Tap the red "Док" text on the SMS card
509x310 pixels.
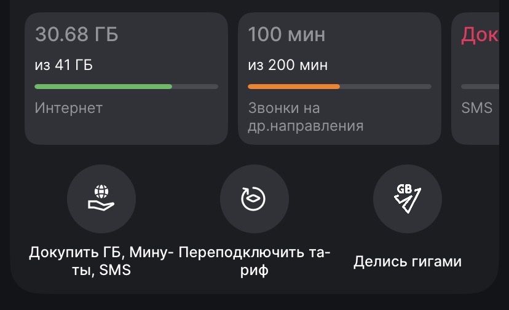479,35
